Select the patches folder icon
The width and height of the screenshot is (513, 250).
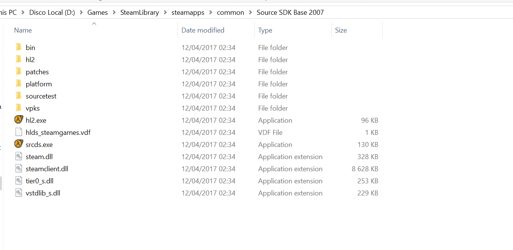coord(19,71)
